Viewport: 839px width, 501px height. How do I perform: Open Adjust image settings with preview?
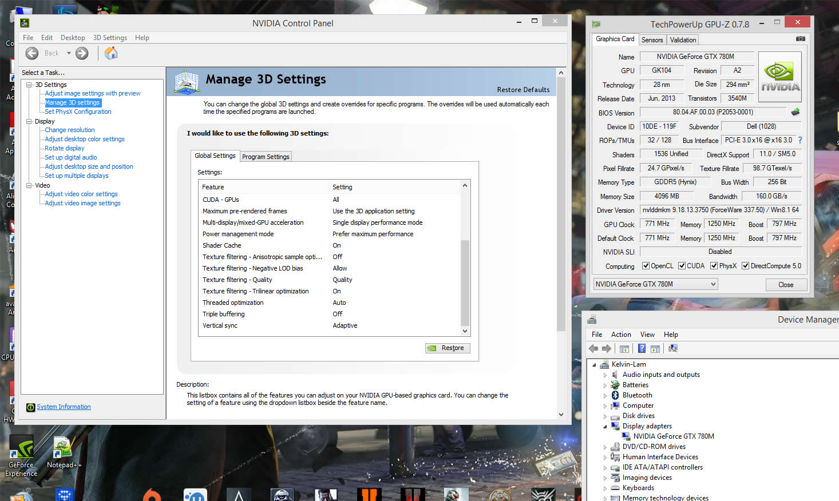(93, 93)
